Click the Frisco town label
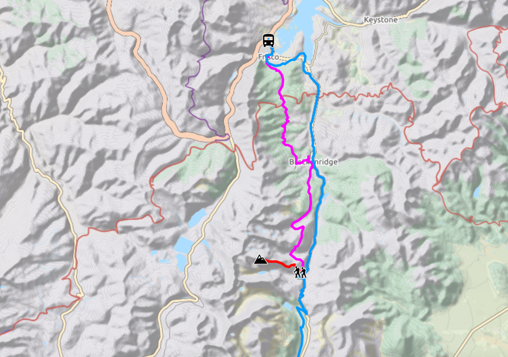Image resolution: width=508 pixels, height=357 pixels. pyautogui.click(x=268, y=58)
